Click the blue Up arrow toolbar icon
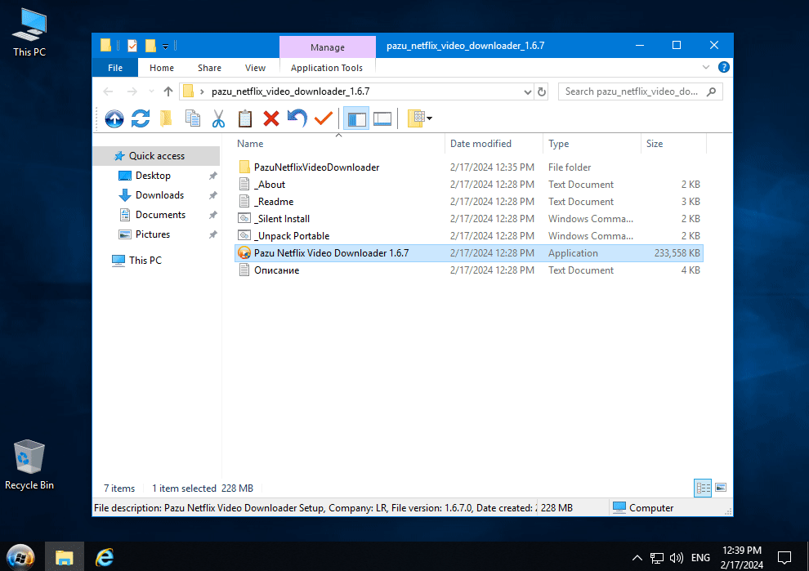Image resolution: width=809 pixels, height=571 pixels. click(114, 118)
